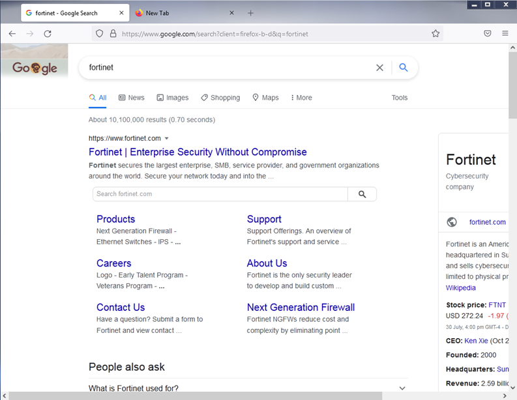The image size is (517, 400).
Task: Reload the page with the refresh icon
Action: 48,34
